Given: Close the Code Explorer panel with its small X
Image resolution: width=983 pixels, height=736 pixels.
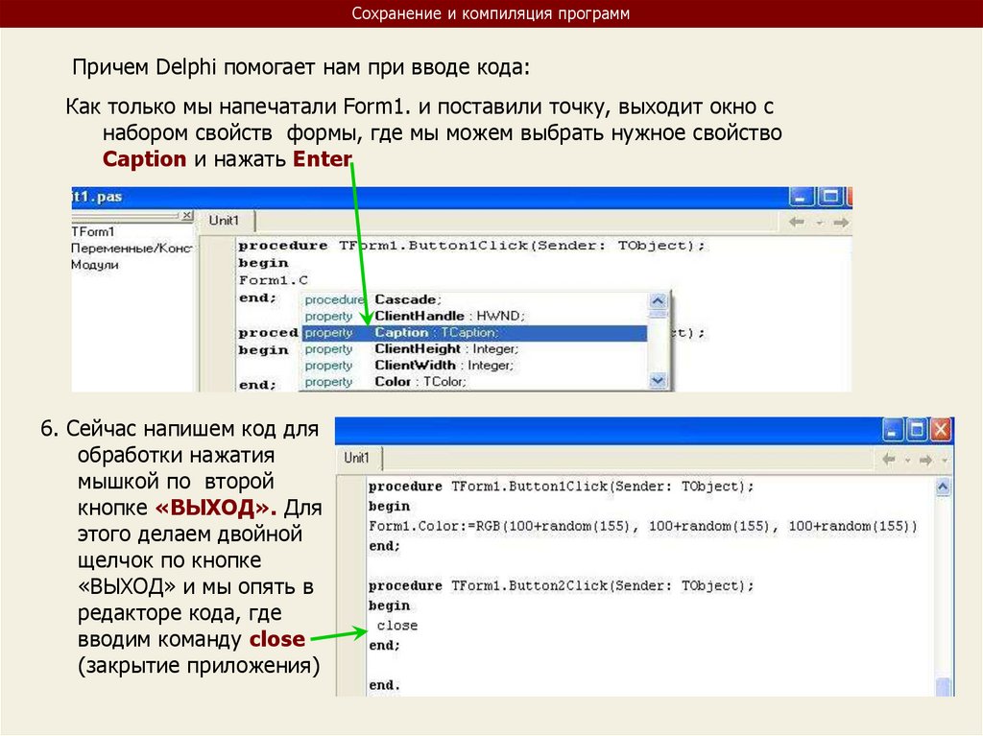Looking at the screenshot, I should pos(187,216).
